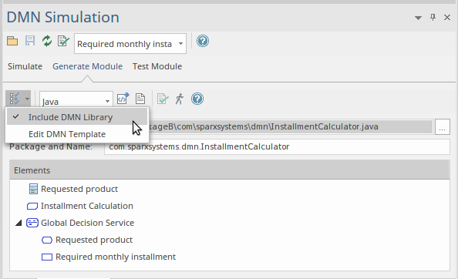Click the save disk icon

point(30,41)
